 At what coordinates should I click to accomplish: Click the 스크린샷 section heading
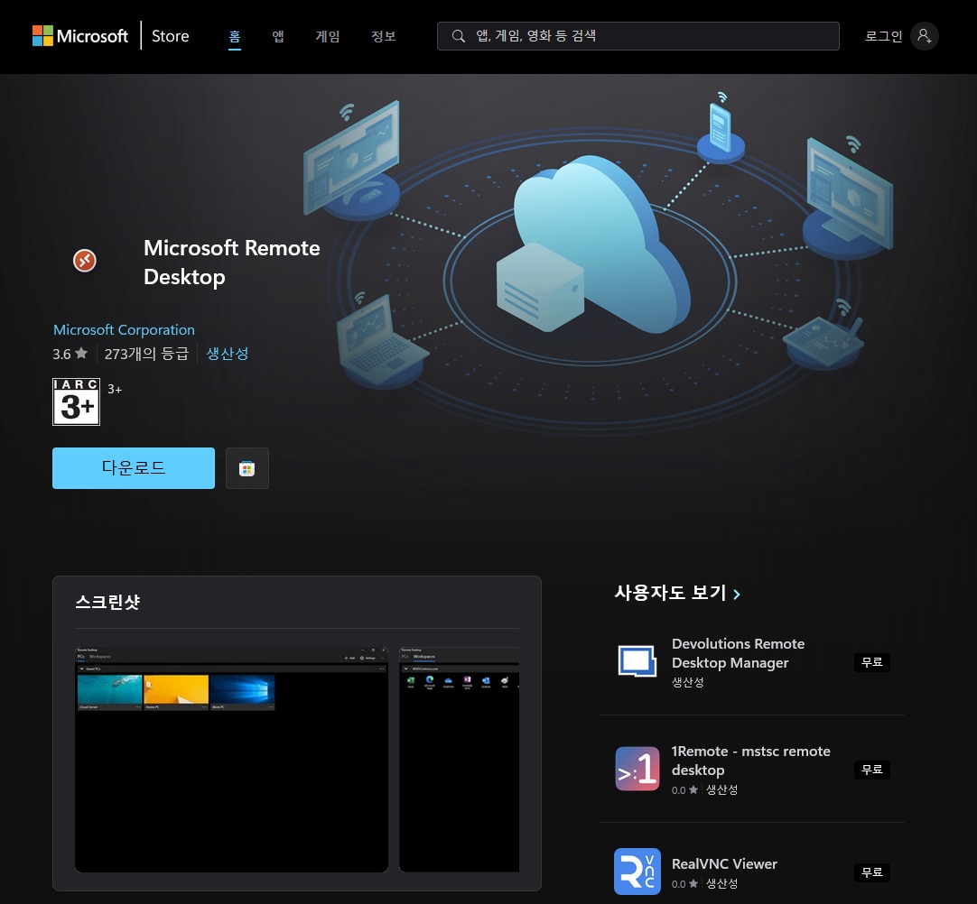107,602
